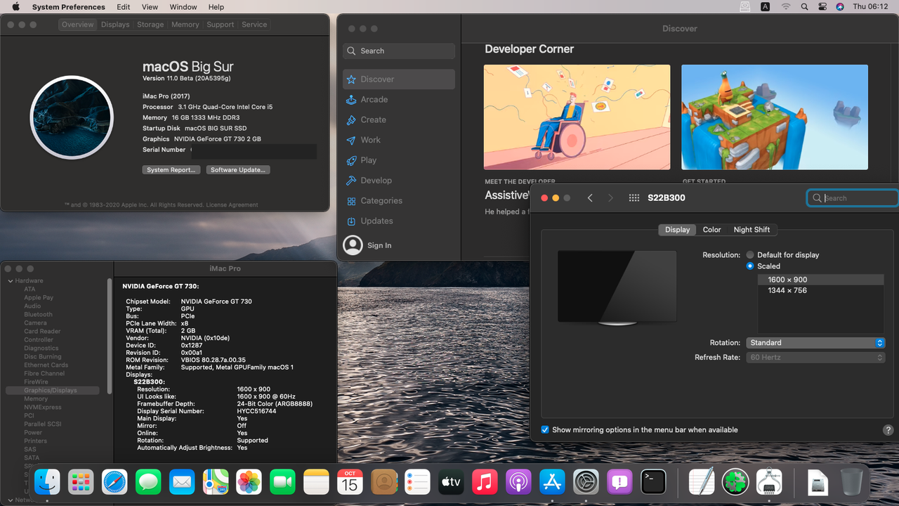Image resolution: width=899 pixels, height=506 pixels.
Task: Click the System Preferences search field
Action: [x=853, y=198]
